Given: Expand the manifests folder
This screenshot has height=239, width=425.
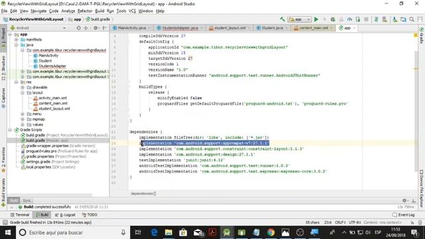Looking at the screenshot, I should [16, 40].
